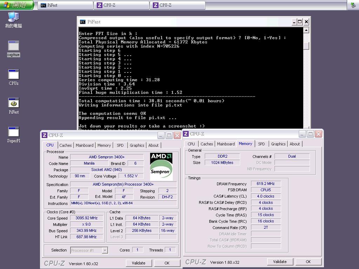Click the HT Link 687.98 MHz value
Viewport: 359px width, 269px height.
[x=87, y=237]
